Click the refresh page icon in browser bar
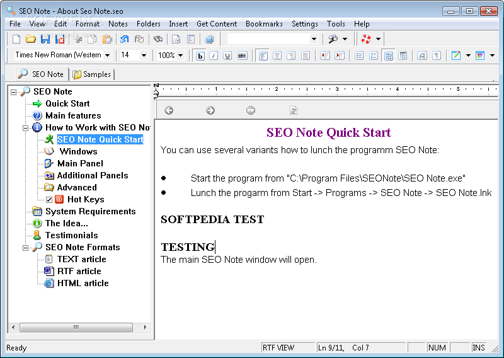 tap(293, 110)
